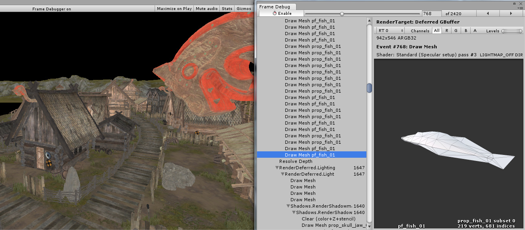Click the scrollbar up arrow in event list
Viewport: 525px width, 230px height.
(x=370, y=20)
